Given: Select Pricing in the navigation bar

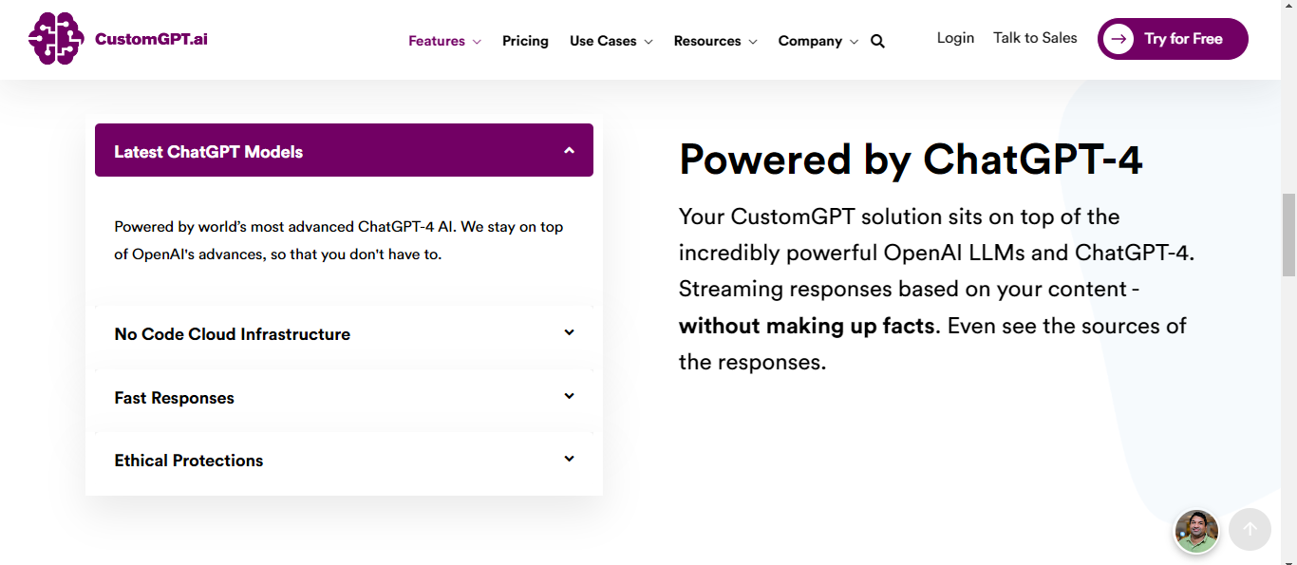Looking at the screenshot, I should (x=525, y=41).
